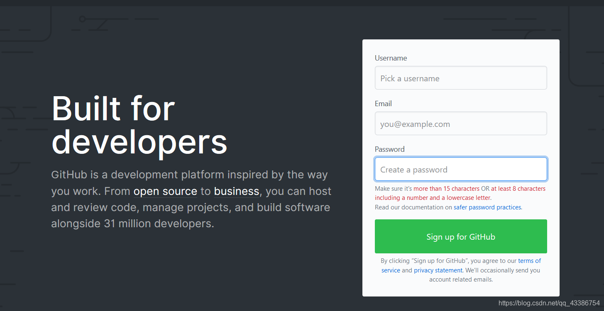Open the 'safer password practices' link

(487, 207)
